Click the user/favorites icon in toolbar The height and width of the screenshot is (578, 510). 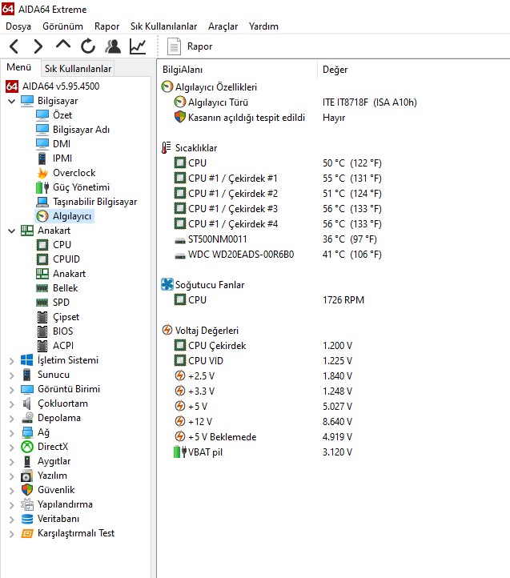tap(113, 46)
